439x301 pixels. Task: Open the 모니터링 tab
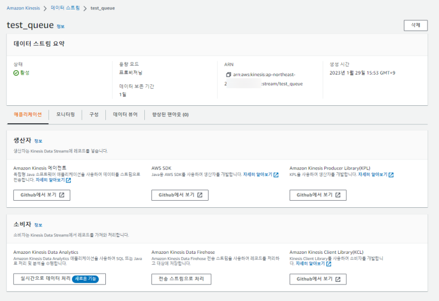pyautogui.click(x=65, y=115)
